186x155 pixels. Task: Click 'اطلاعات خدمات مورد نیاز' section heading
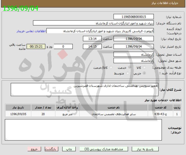[163, 100]
